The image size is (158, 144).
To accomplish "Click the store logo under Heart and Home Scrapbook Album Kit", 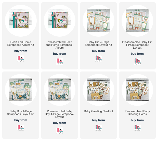I will [21, 59].
